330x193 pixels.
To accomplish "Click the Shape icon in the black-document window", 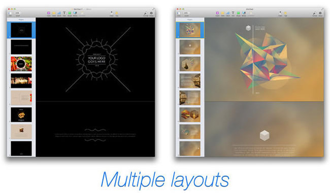I will click(70, 13).
